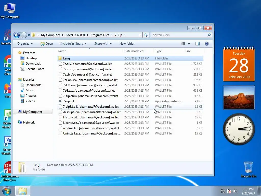The height and width of the screenshot is (196, 261).
Task: Click Local Disk (C:) in the address bar
Action: tap(75, 35)
